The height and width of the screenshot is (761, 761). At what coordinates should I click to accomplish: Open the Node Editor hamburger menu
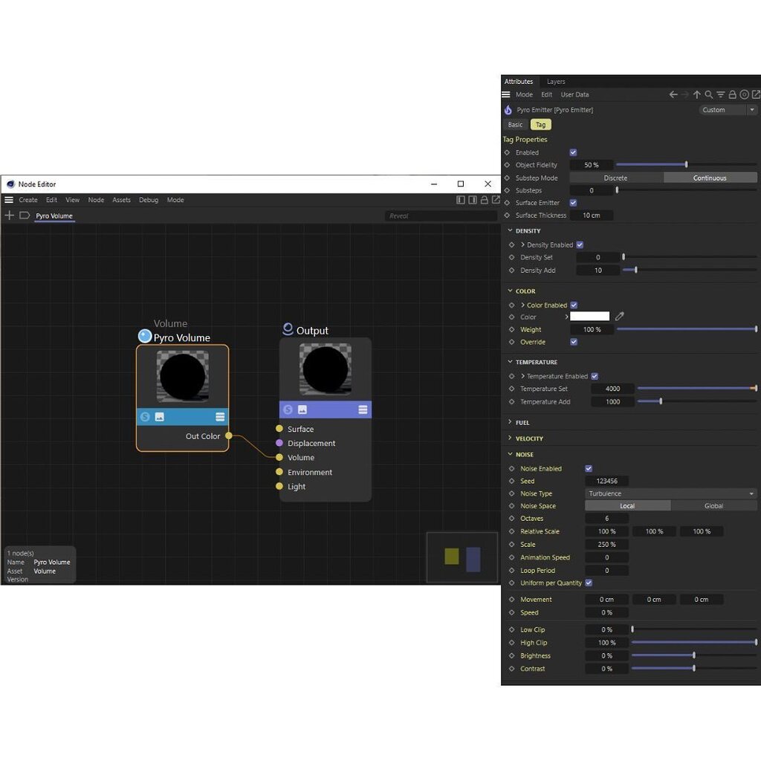(9, 199)
